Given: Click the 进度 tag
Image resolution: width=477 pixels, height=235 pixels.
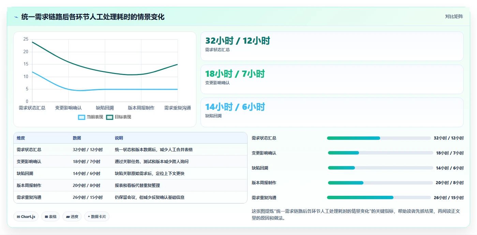Looking at the screenshot, I should coord(72,217).
